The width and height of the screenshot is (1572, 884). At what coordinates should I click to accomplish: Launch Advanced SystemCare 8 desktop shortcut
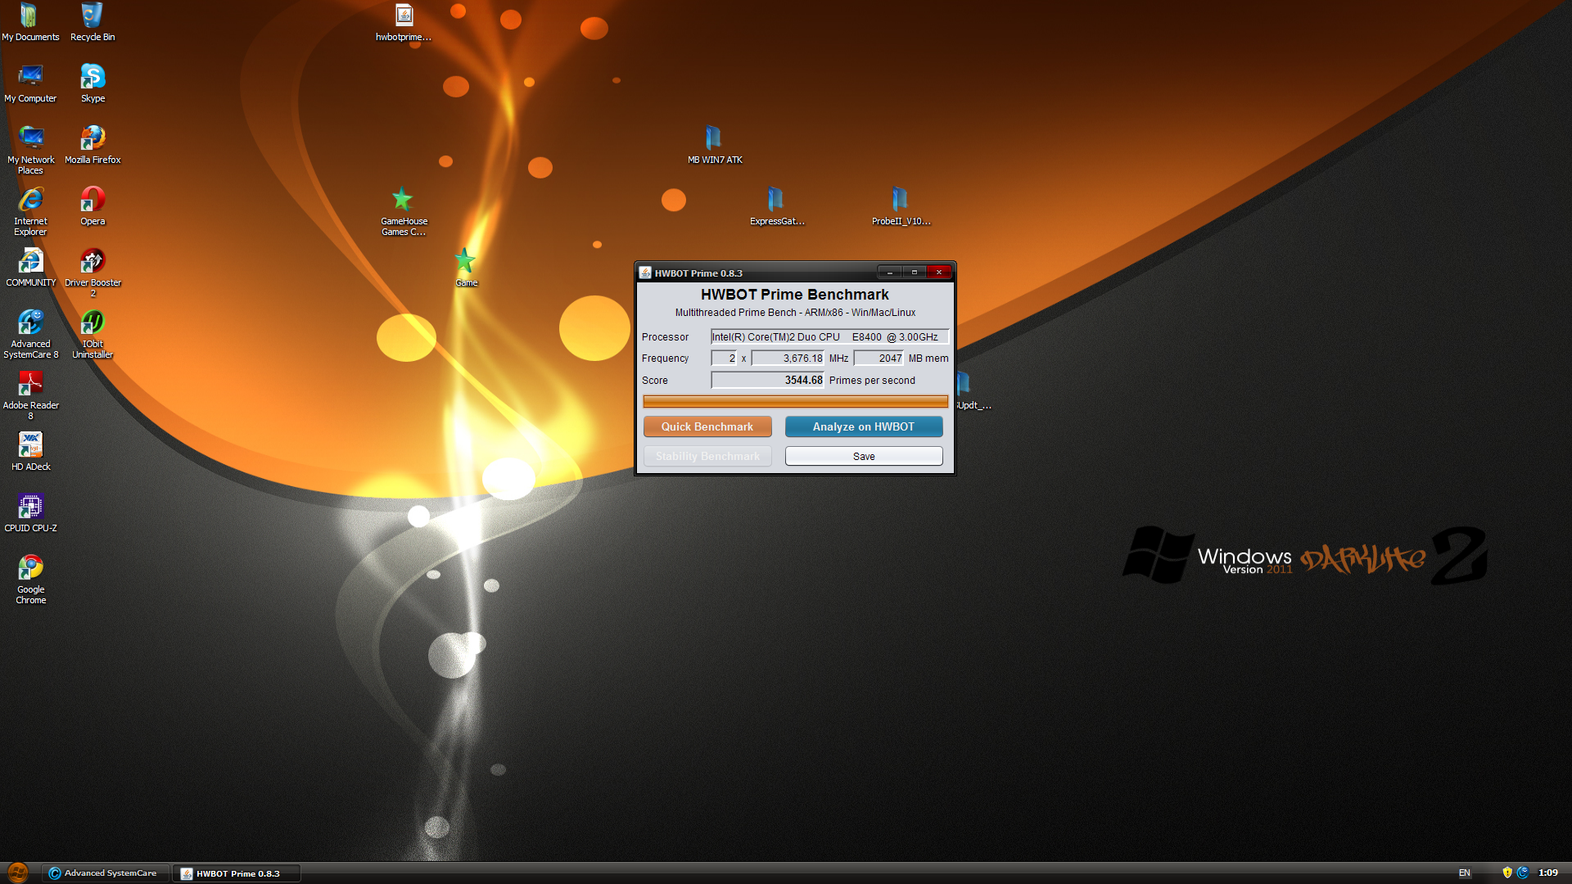30,334
